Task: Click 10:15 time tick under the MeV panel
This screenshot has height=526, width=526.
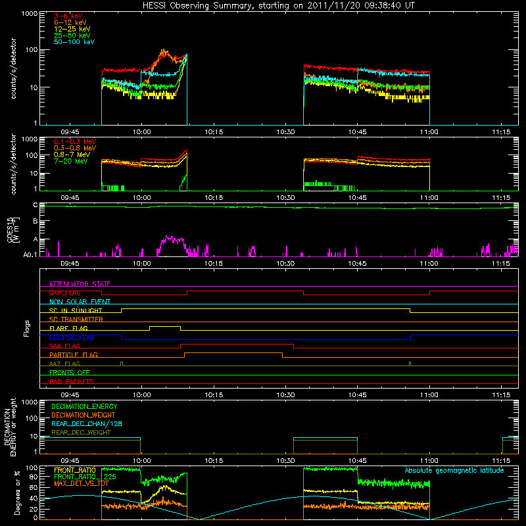Action: point(214,198)
